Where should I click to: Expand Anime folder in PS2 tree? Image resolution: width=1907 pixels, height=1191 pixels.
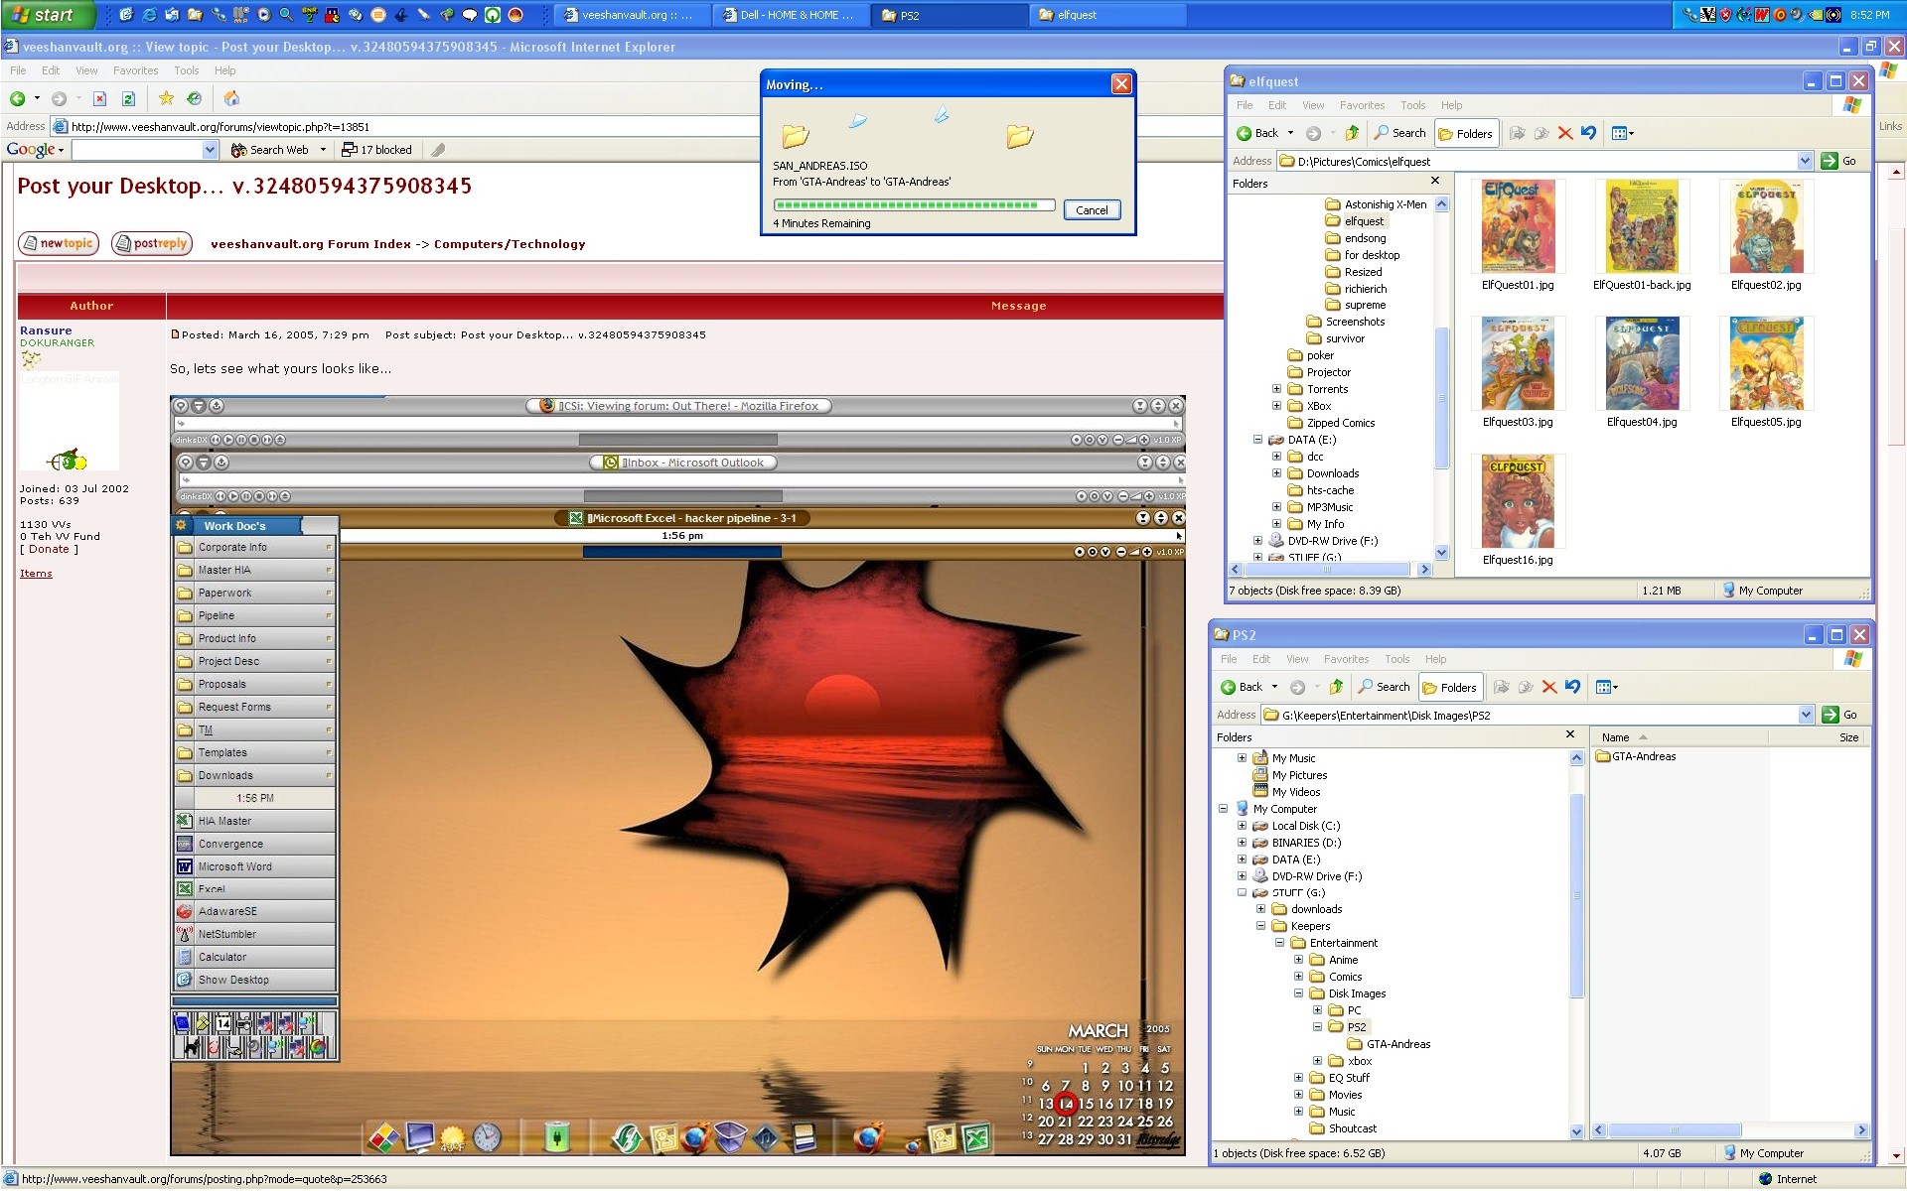[1298, 960]
